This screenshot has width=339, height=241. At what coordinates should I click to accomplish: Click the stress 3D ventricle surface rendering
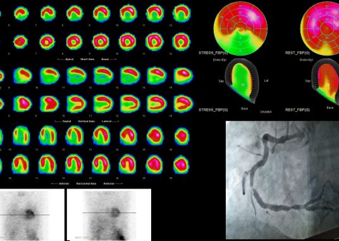[242, 81]
